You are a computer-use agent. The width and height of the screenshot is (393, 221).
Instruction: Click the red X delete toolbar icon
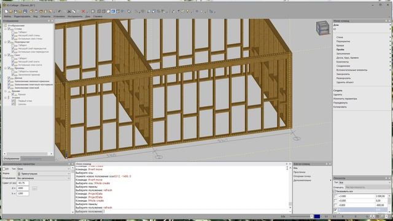pyautogui.click(x=84, y=12)
